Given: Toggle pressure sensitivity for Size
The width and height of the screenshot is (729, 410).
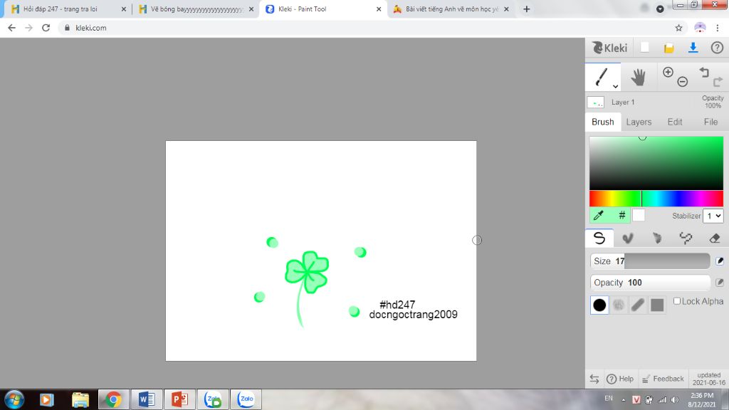Looking at the screenshot, I should 720,261.
